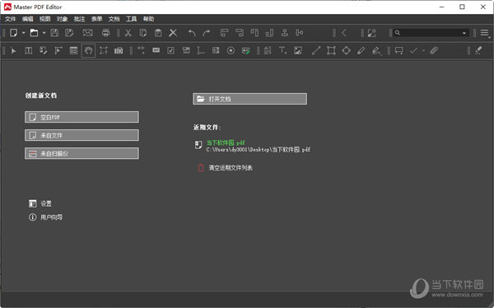Select the Line drawing tool
This screenshot has height=308, width=494.
316,51
